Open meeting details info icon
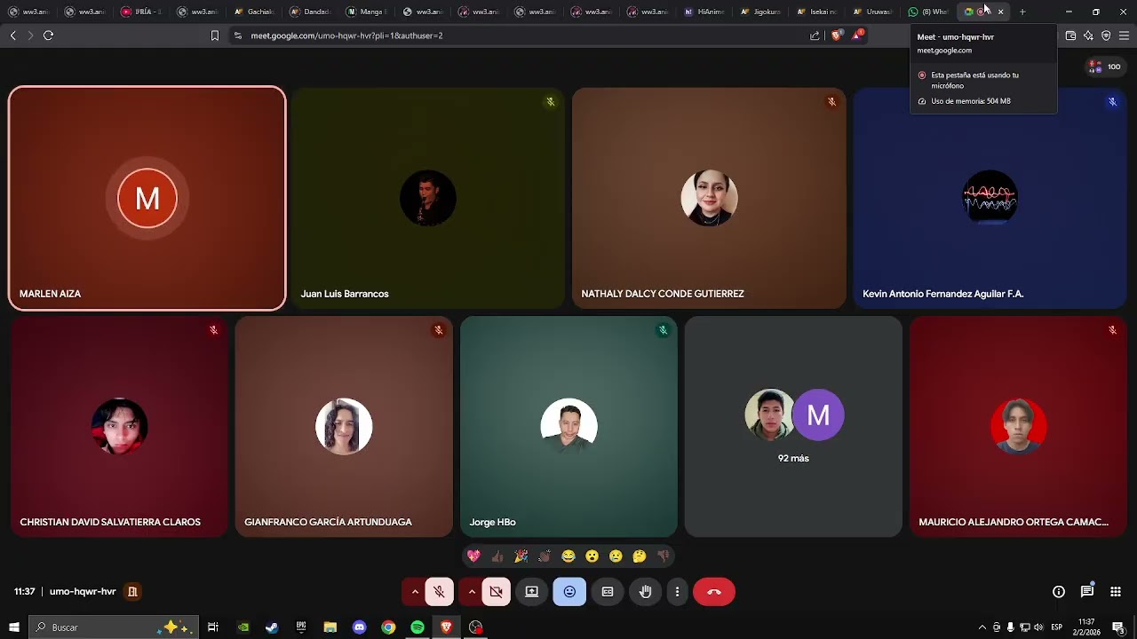Screen dimensions: 1137x639 click(1059, 592)
